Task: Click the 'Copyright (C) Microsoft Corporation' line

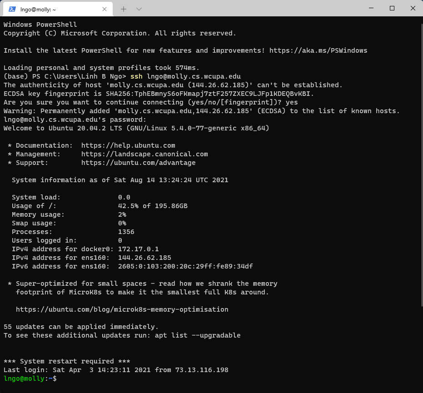Action: coord(120,33)
